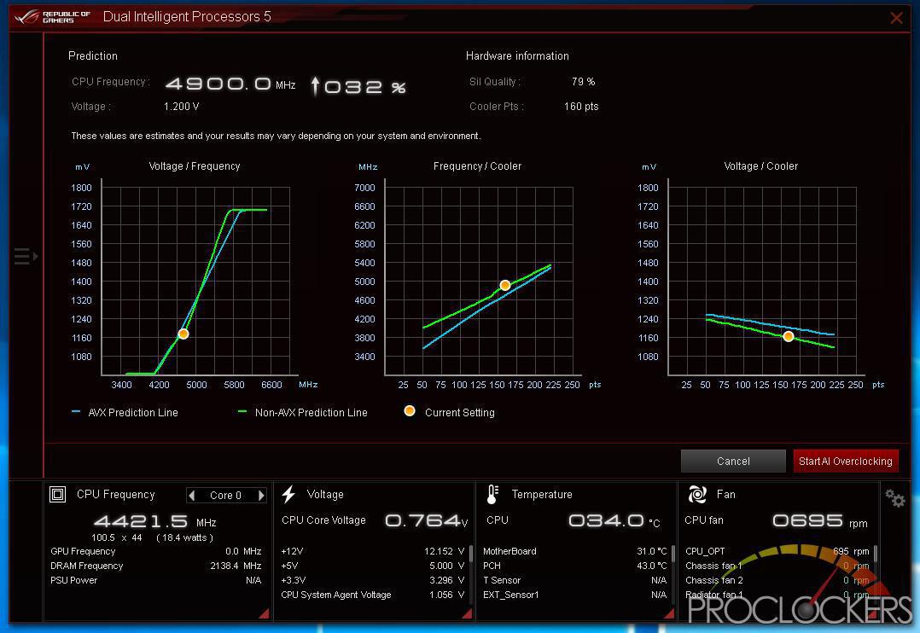Open the left side menu expander
The height and width of the screenshot is (633, 920).
pos(26,257)
